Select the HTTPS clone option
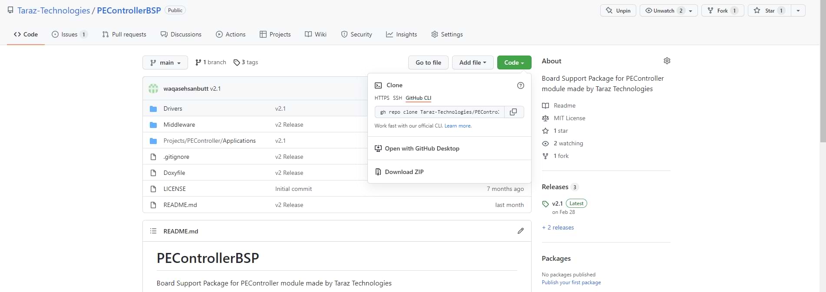 pyautogui.click(x=382, y=98)
